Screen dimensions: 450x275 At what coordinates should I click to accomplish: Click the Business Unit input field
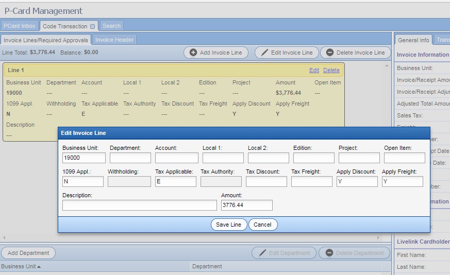point(84,158)
